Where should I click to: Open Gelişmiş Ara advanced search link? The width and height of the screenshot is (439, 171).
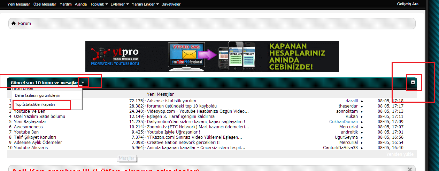click(408, 4)
